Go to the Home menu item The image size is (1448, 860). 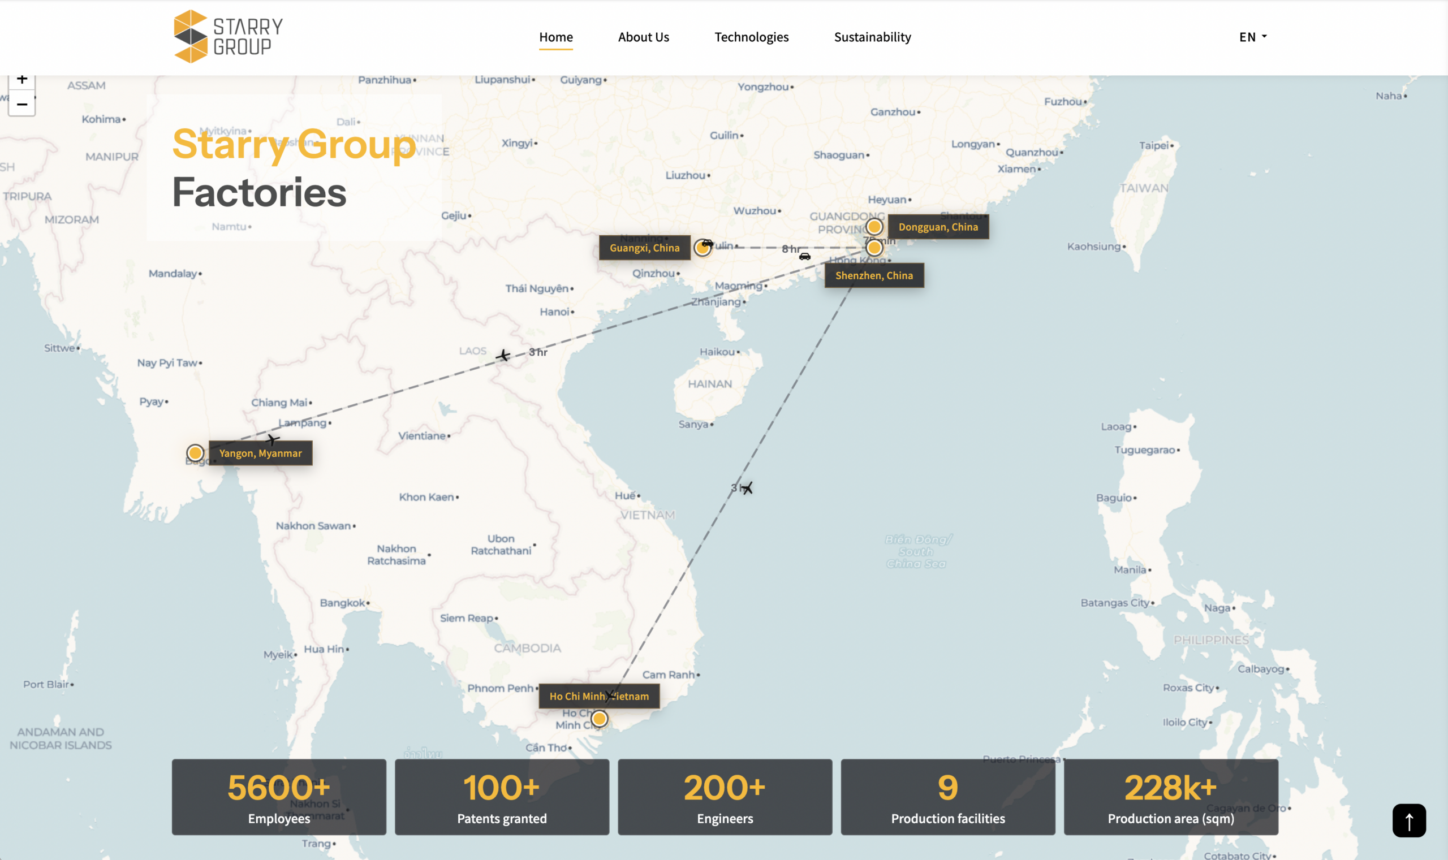pyautogui.click(x=555, y=37)
